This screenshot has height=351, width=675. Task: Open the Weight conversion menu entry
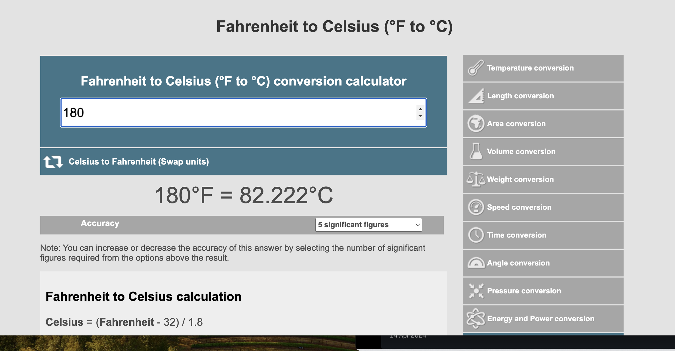click(x=543, y=179)
